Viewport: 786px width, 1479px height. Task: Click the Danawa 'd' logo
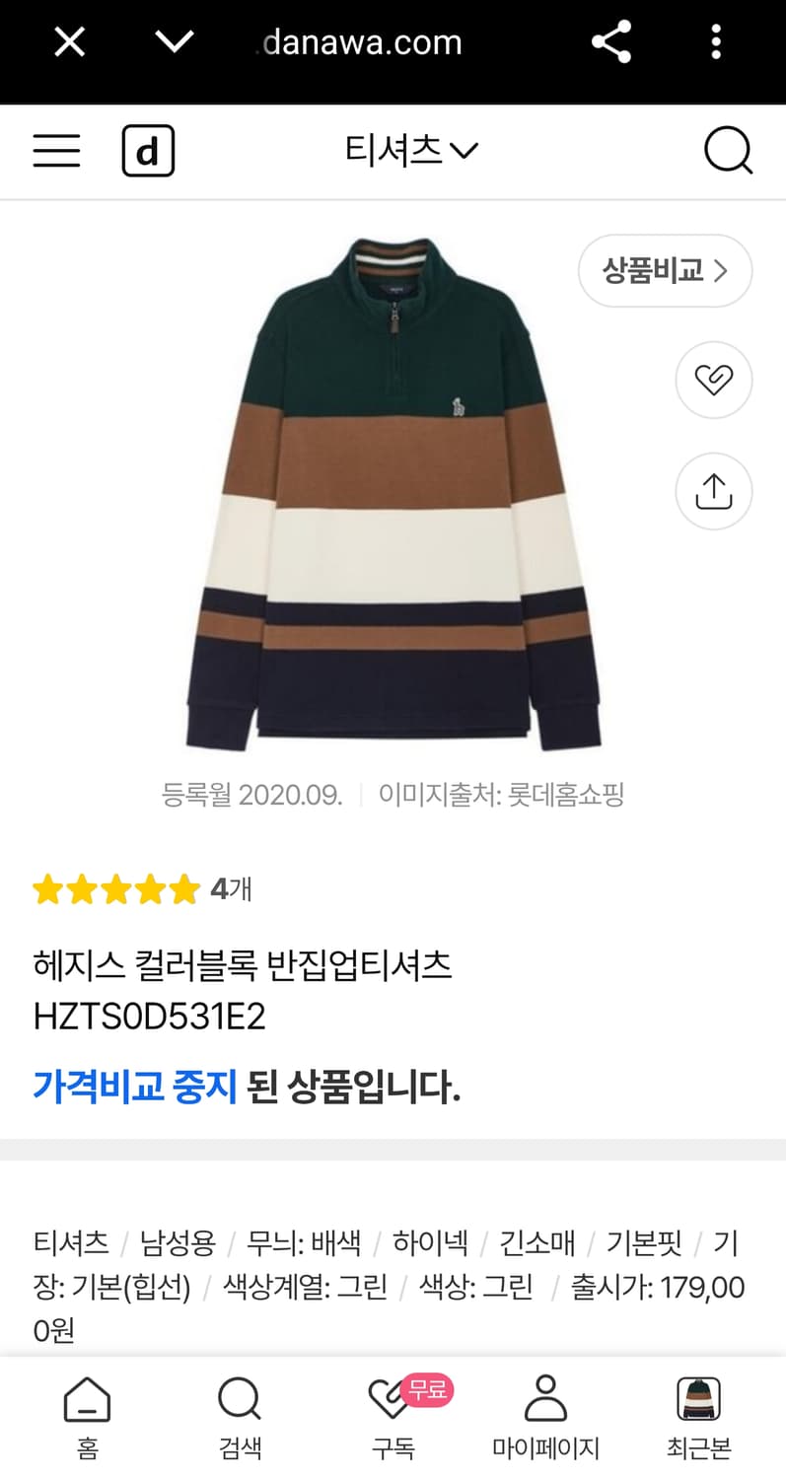click(148, 150)
